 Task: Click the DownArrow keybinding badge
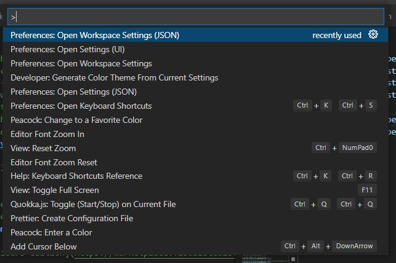click(354, 246)
